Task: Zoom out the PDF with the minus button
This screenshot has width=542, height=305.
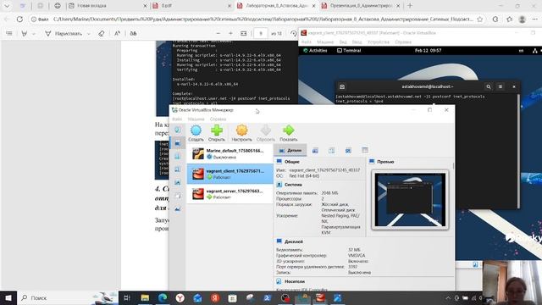Action: point(218,33)
